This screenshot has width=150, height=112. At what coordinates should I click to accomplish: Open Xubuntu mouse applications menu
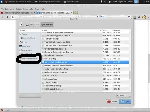coord(2,2)
